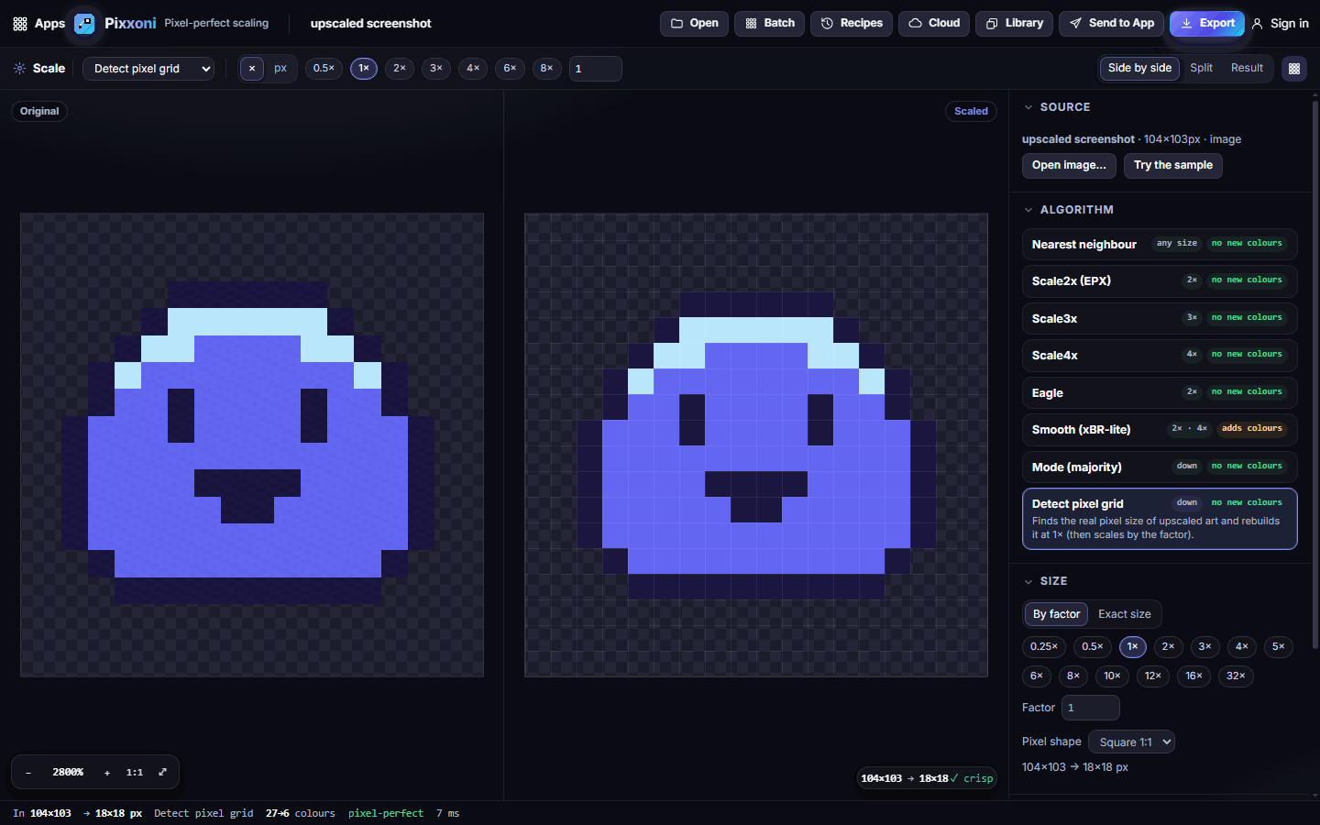The width and height of the screenshot is (1320, 825).
Task: Fit image to view with expand icon
Action: (x=162, y=773)
